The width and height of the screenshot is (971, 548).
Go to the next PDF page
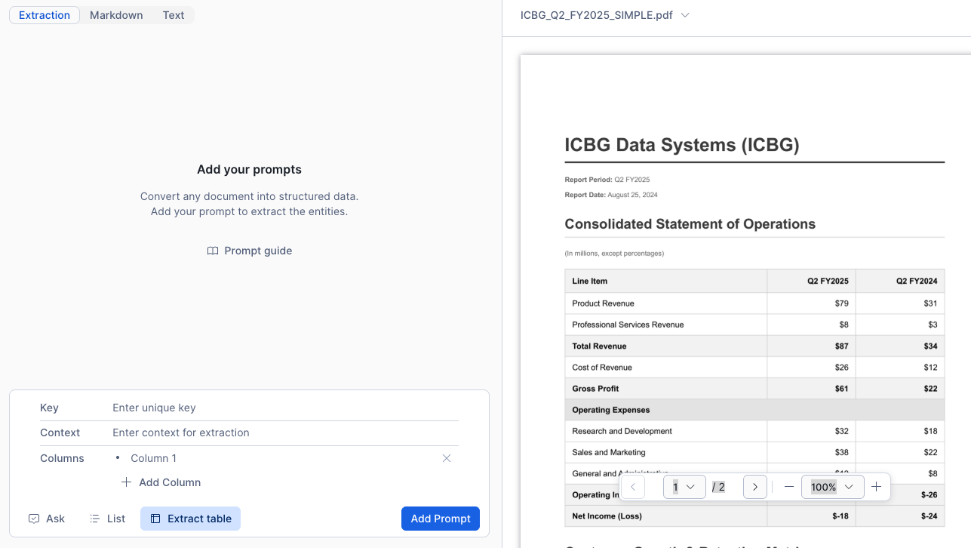(x=755, y=488)
